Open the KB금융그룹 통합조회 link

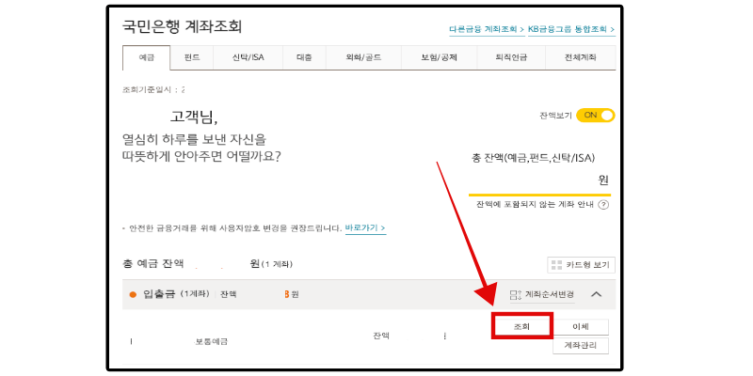tap(571, 29)
